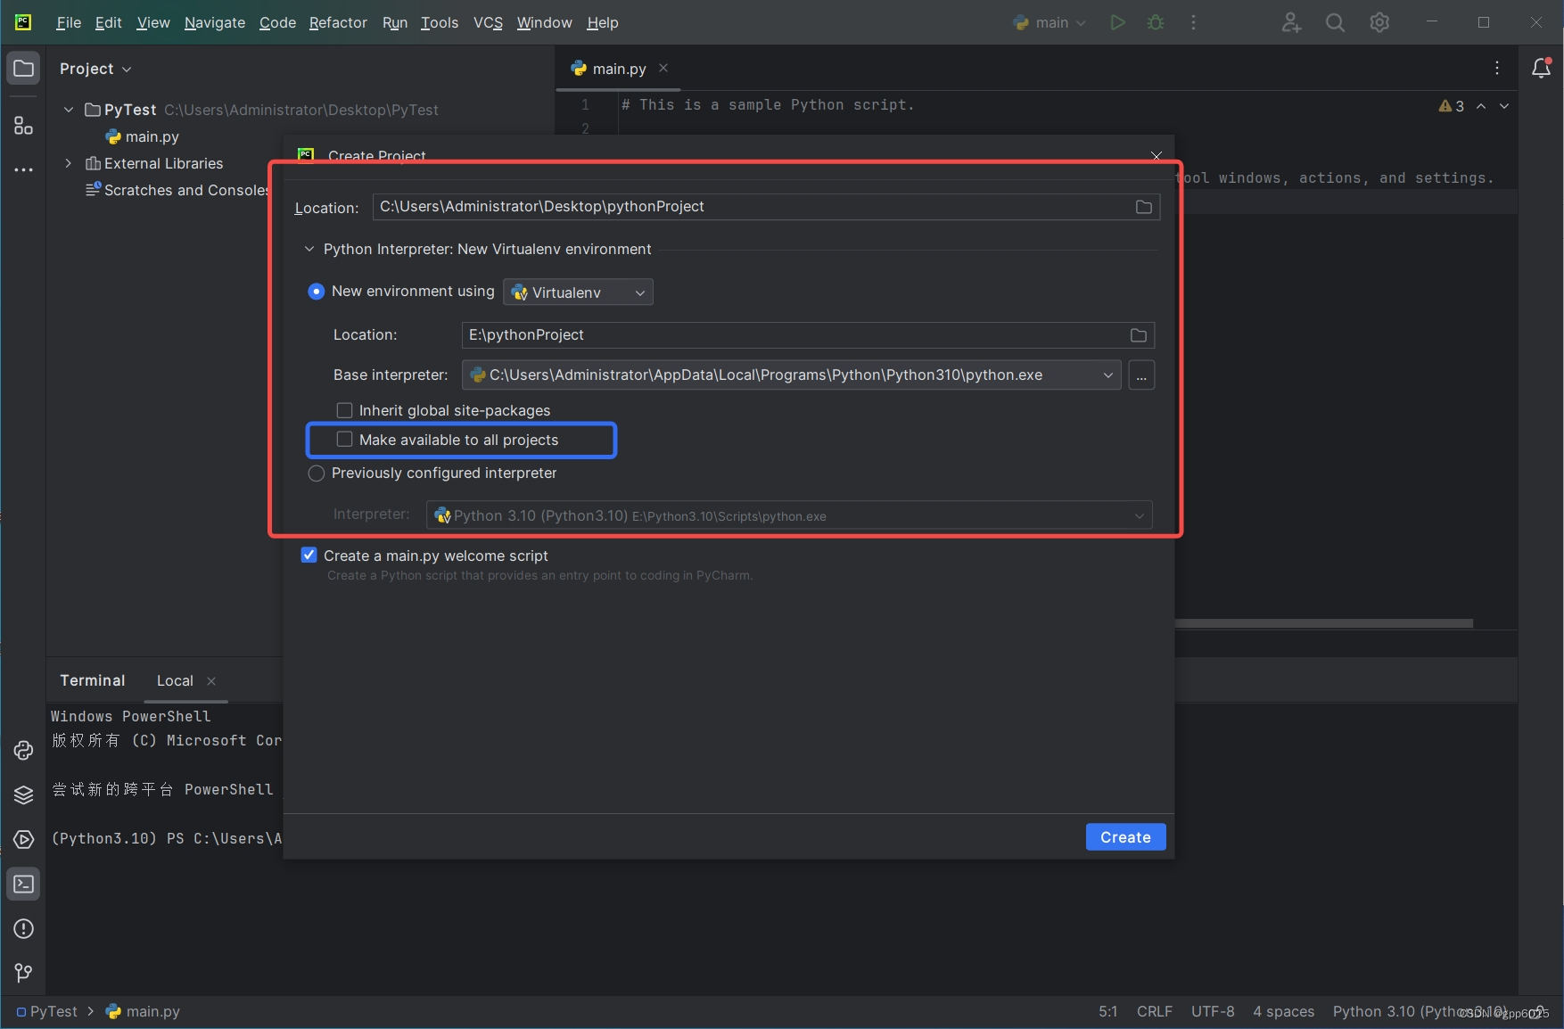Open the Version Control tool window
The image size is (1564, 1029).
coord(23,973)
